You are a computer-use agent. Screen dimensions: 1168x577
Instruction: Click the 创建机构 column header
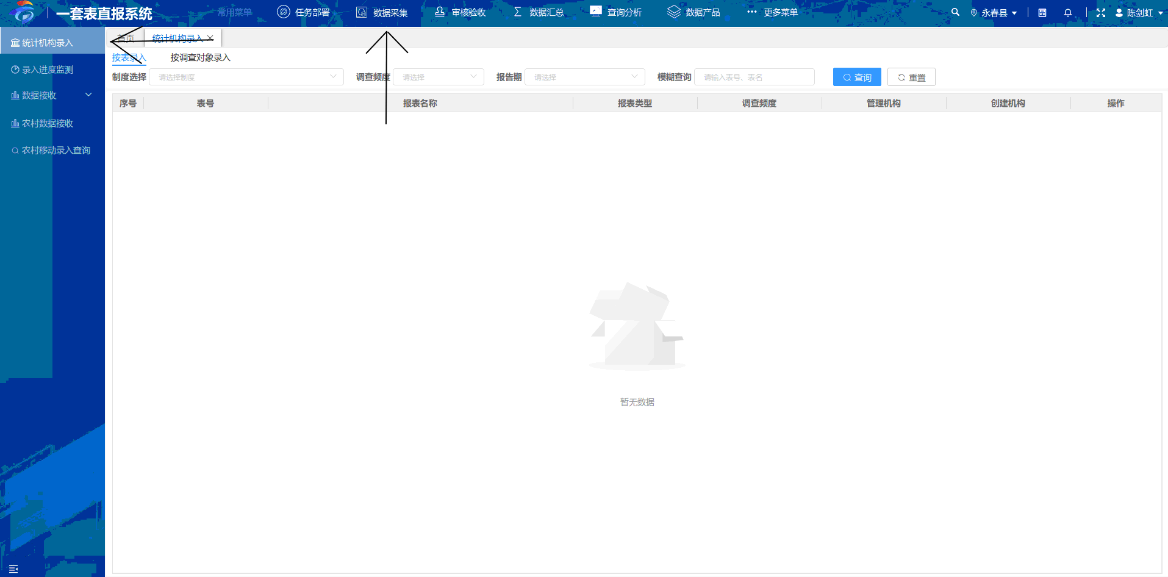(1008, 103)
